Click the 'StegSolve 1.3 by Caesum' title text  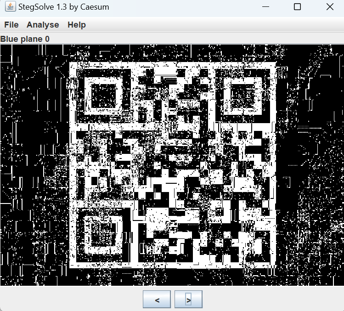click(64, 7)
